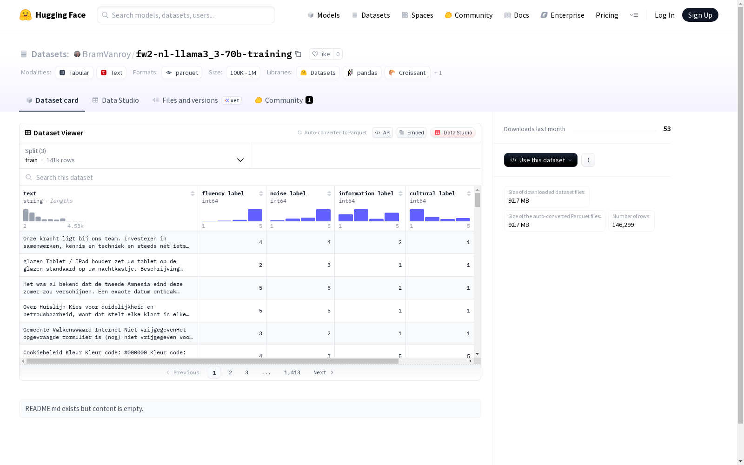Image resolution: width=744 pixels, height=465 pixels.
Task: Click the Hugging Face logo icon
Action: click(x=26, y=15)
